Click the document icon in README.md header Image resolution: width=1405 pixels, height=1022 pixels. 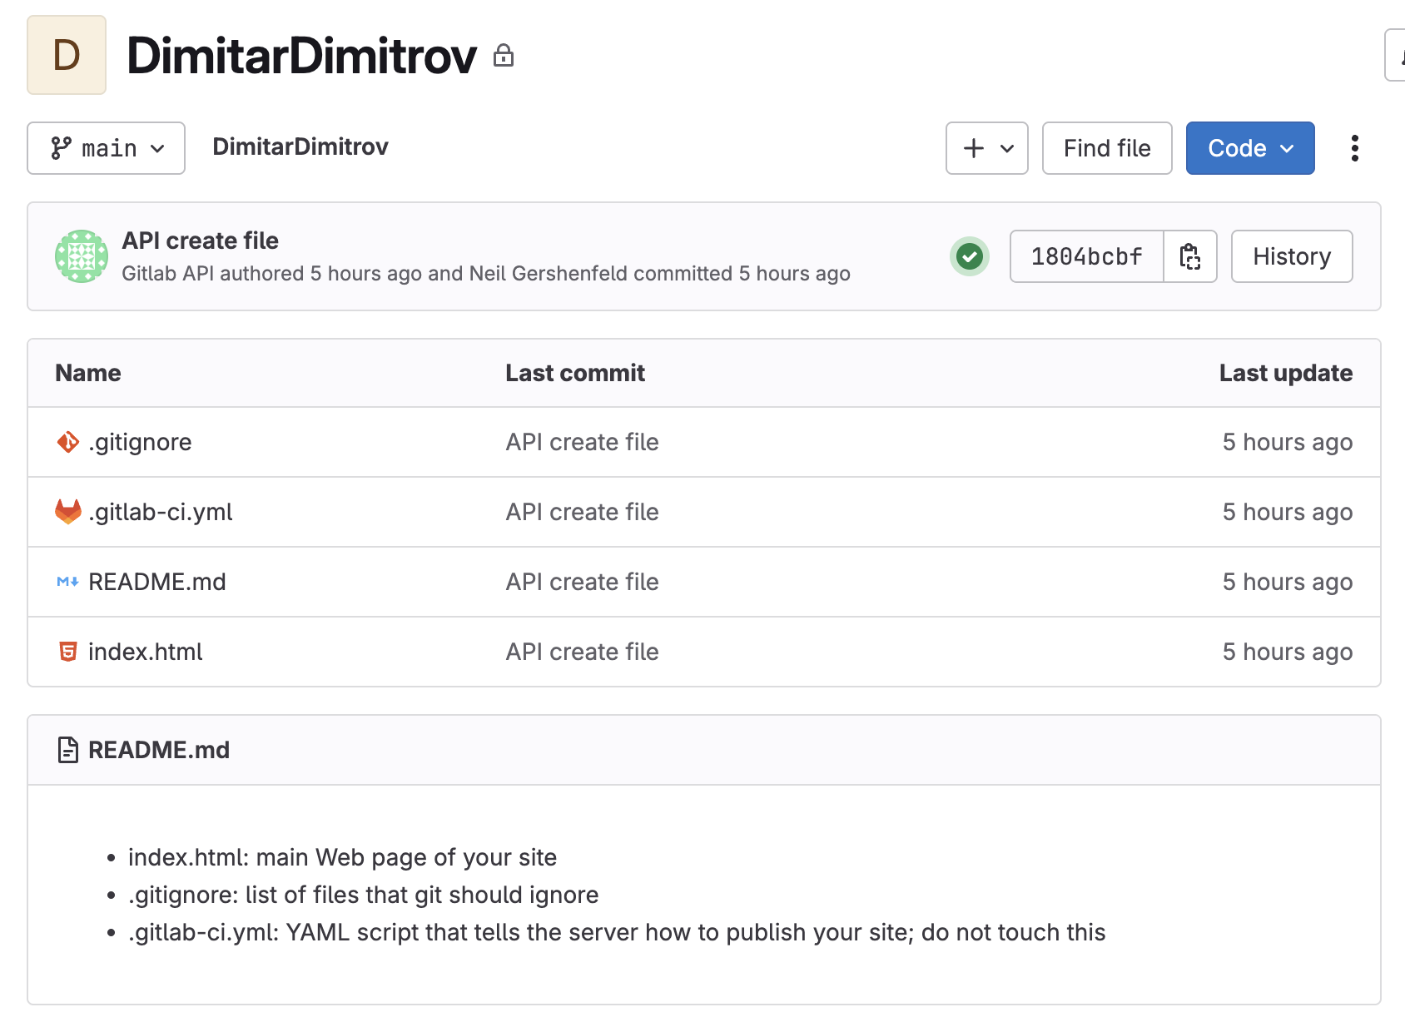68,750
